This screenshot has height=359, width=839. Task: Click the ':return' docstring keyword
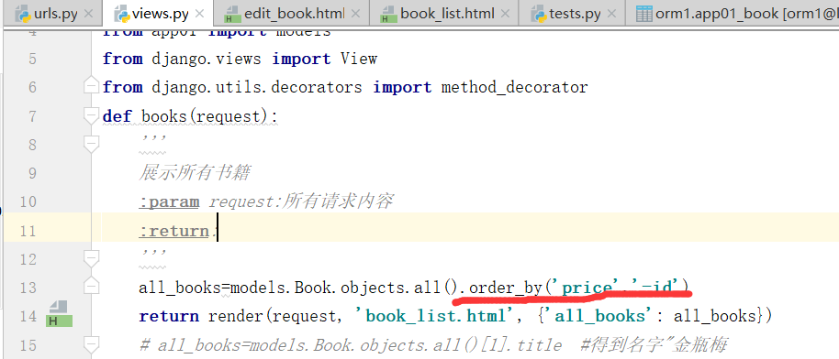174,231
